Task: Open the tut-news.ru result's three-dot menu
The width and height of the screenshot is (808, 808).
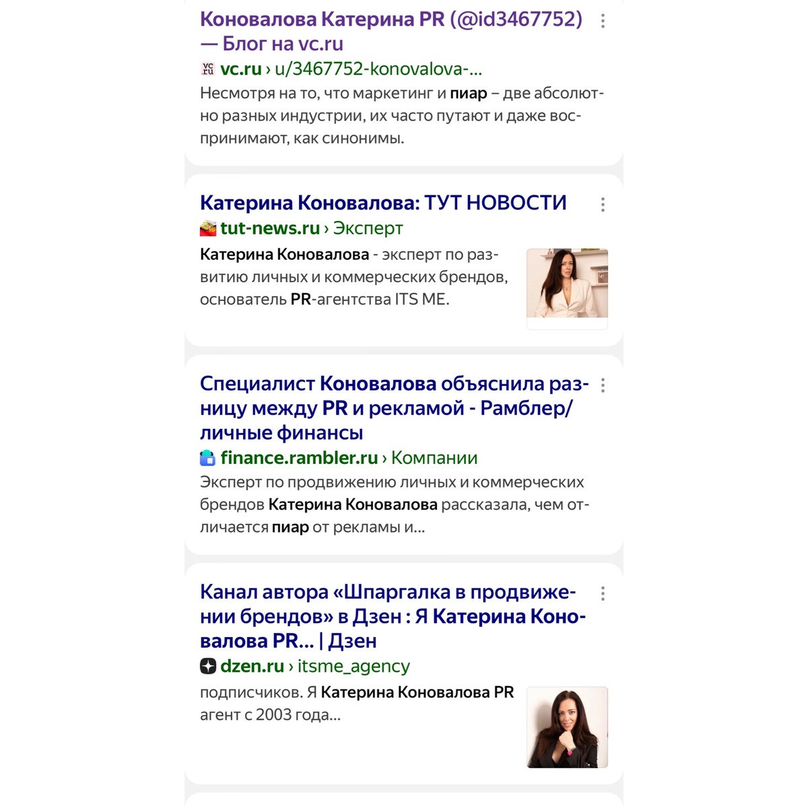Action: [x=603, y=205]
